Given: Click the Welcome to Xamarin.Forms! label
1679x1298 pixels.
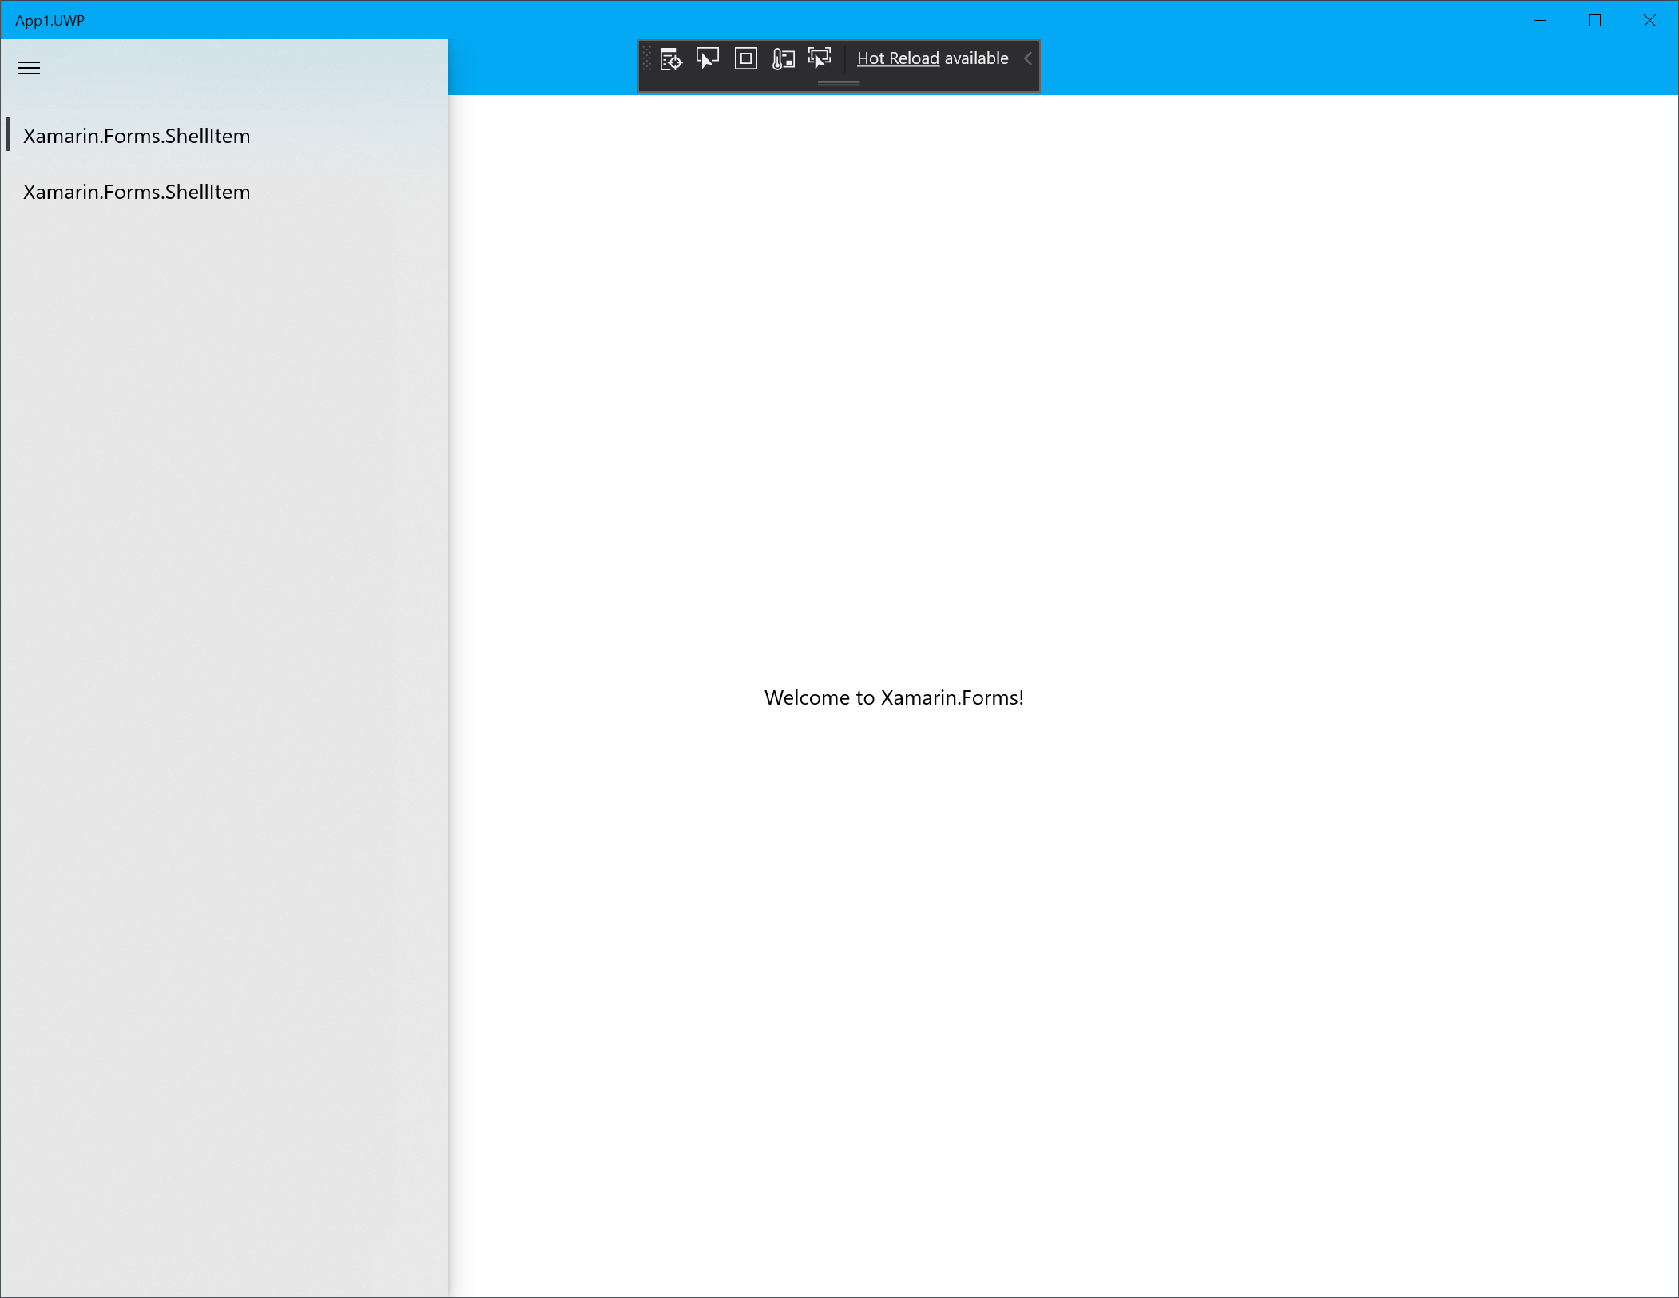Looking at the screenshot, I should click(894, 697).
